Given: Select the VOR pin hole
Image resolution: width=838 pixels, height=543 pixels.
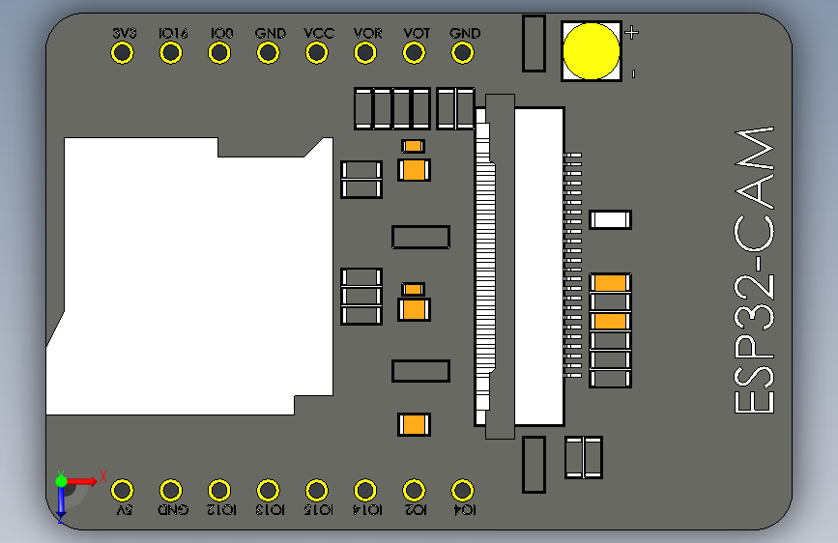Looking at the screenshot, I should coord(365,53).
